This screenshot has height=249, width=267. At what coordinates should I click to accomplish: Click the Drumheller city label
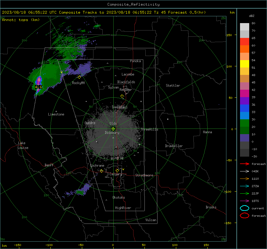(x=174, y=146)
